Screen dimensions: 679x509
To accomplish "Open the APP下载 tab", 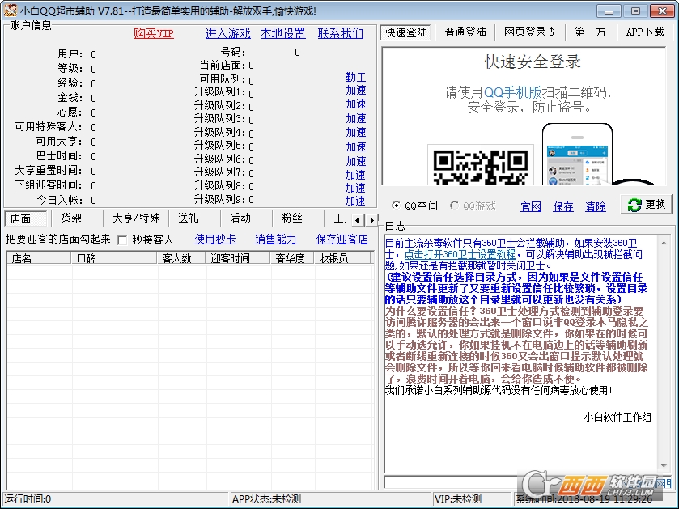I will point(644,32).
